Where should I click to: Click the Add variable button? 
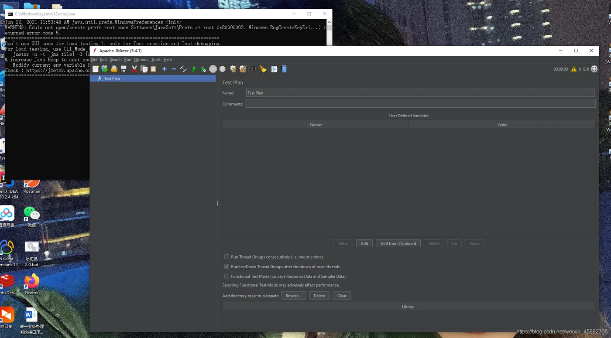pyautogui.click(x=364, y=243)
